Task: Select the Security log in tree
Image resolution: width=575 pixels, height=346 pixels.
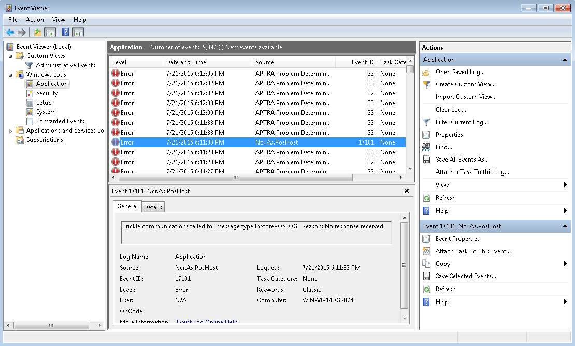Action: pyautogui.click(x=47, y=93)
